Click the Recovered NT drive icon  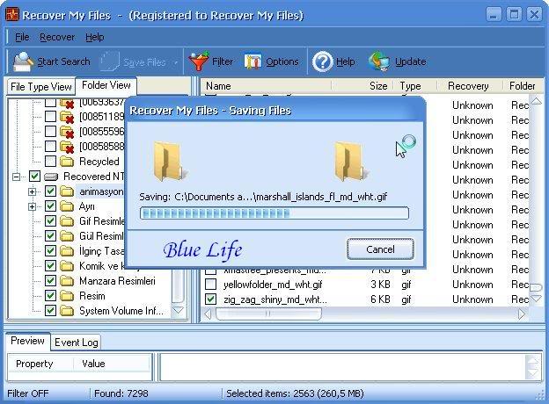51,177
